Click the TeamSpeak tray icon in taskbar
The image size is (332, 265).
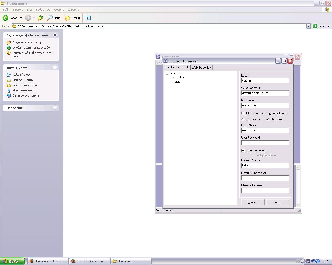308,261
